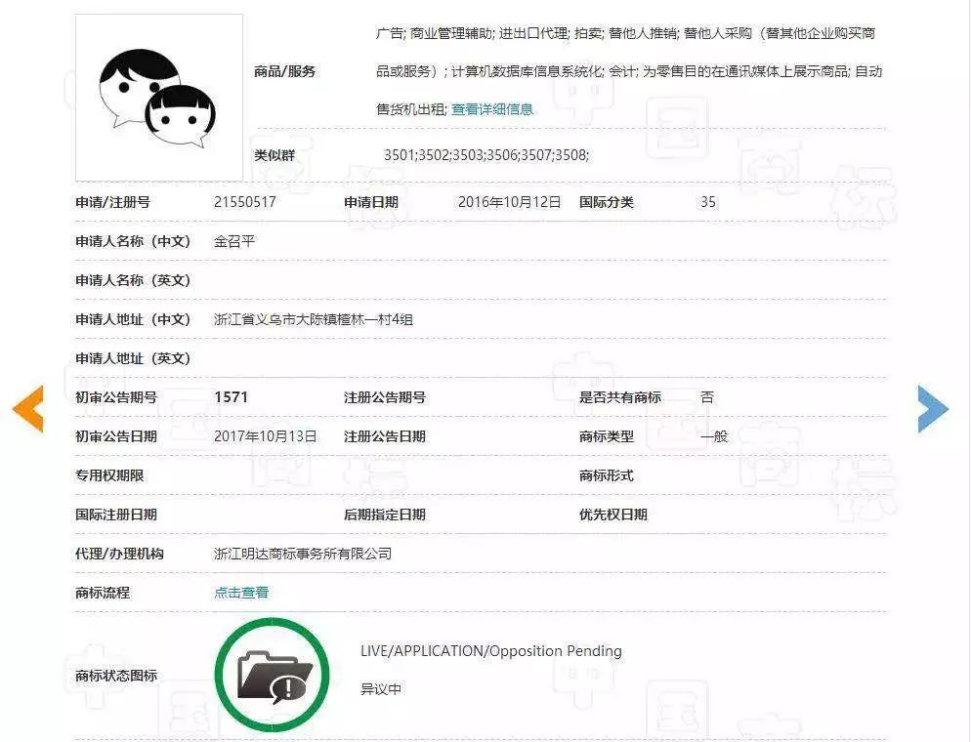This screenshot has height=742, width=971.
Task: Click the 异议中 status text
Action: pos(381,689)
